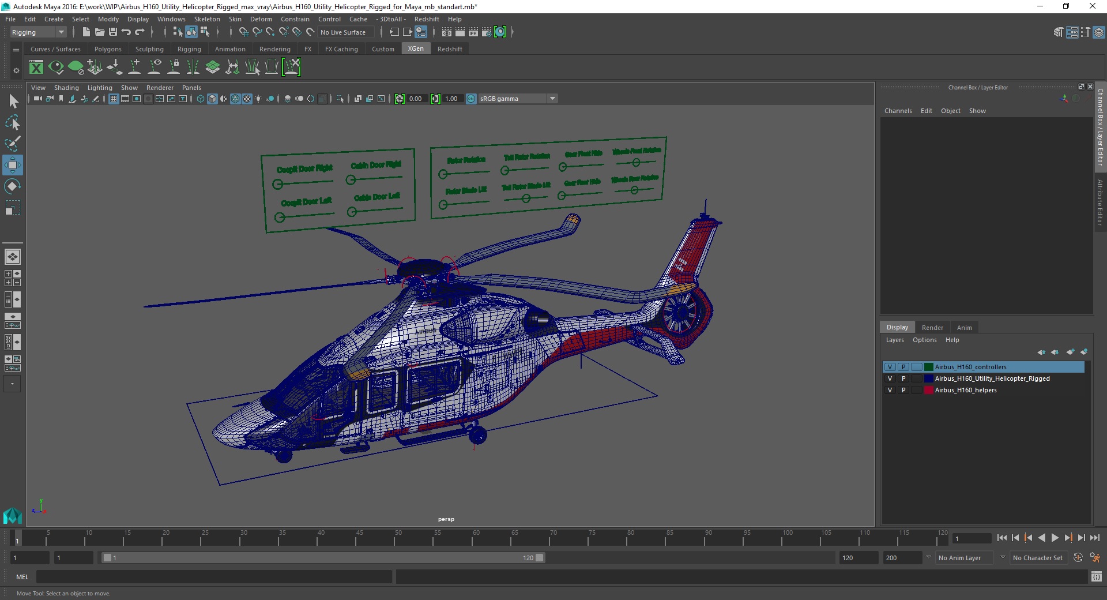The height and width of the screenshot is (600, 1107).
Task: Open a scene with the folder icon
Action: [x=100, y=32]
